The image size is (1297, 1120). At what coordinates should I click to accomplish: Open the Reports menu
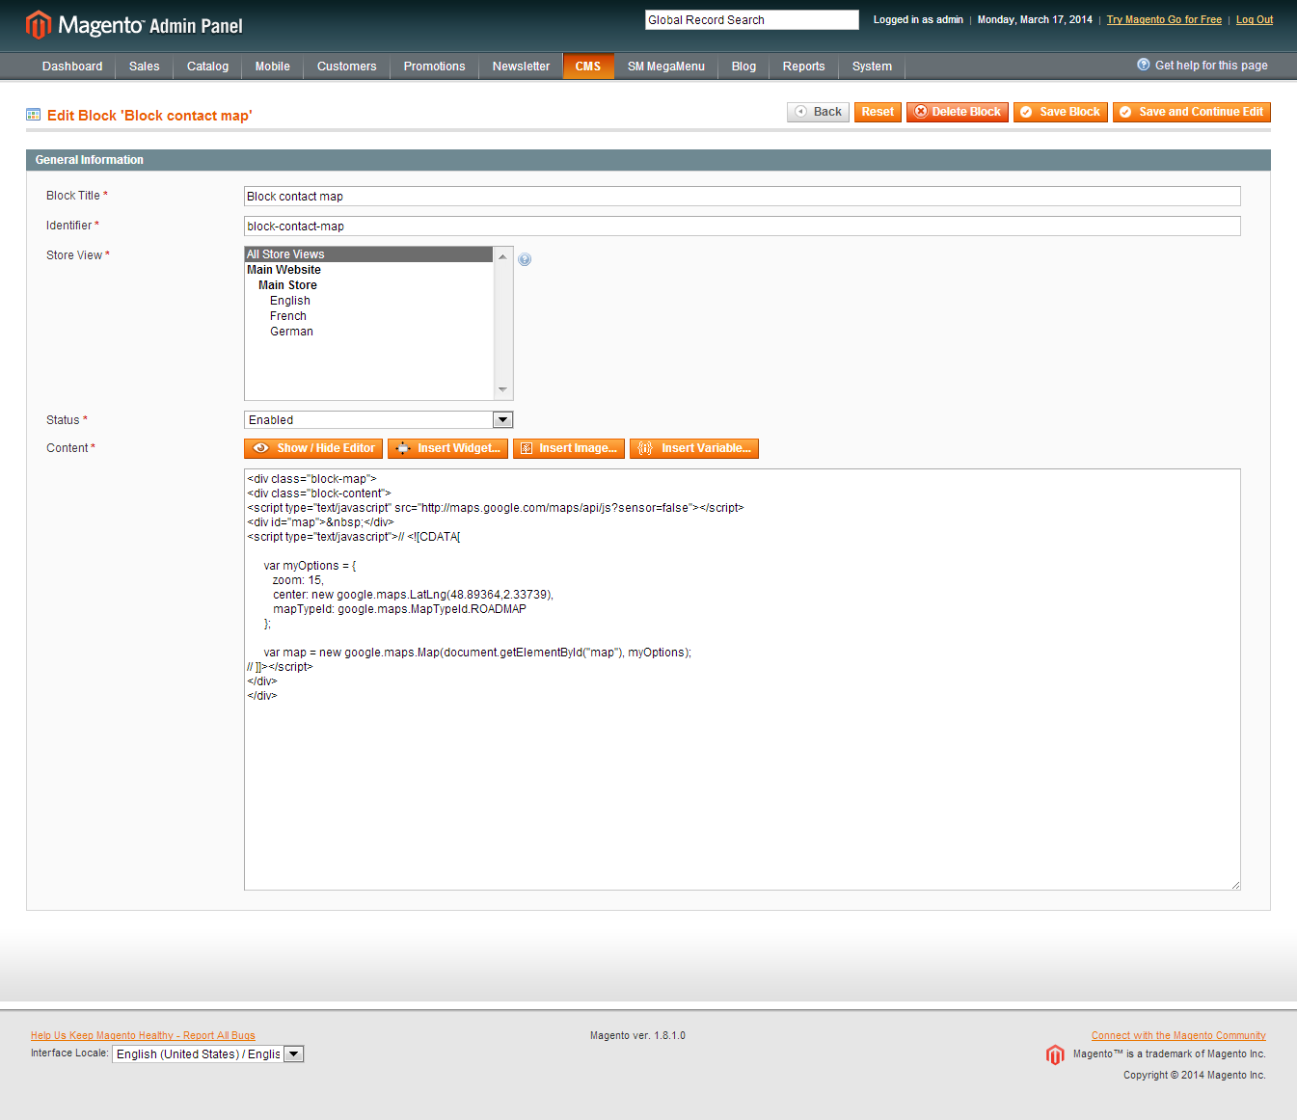tap(804, 67)
